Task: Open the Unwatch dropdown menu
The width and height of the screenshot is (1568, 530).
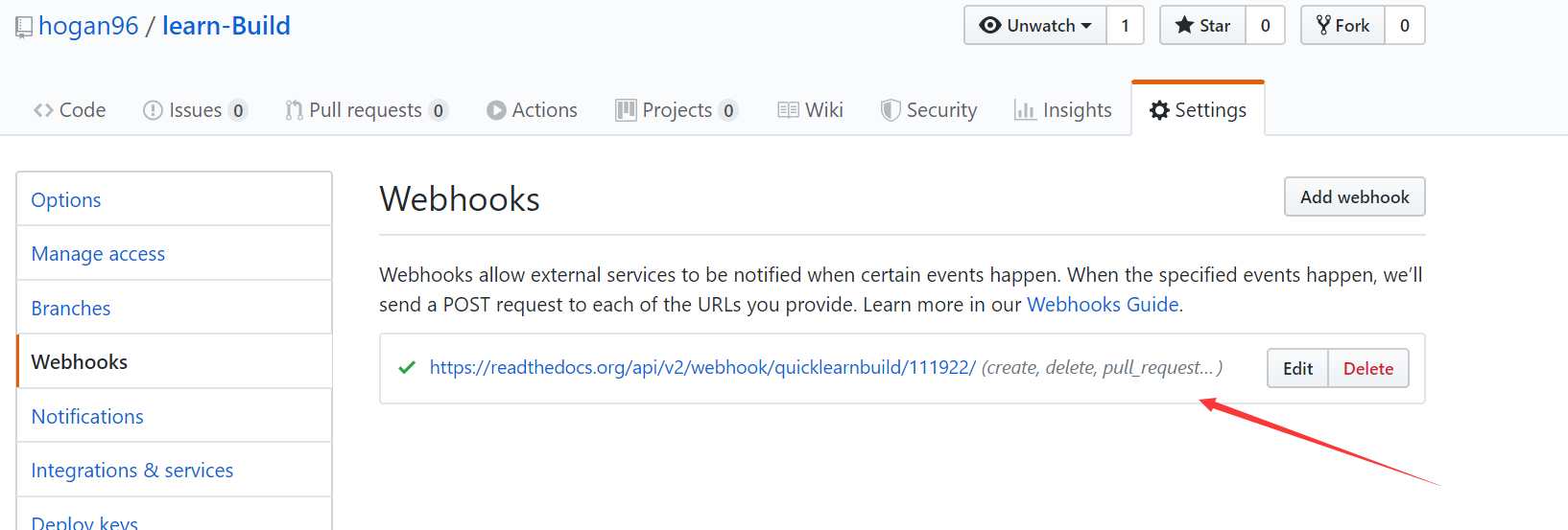Action: tap(1035, 26)
